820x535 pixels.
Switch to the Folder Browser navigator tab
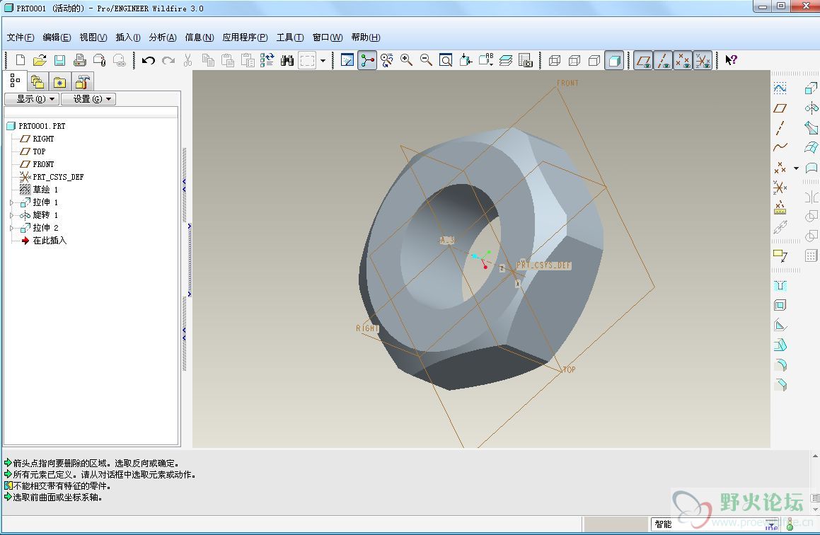(x=37, y=82)
